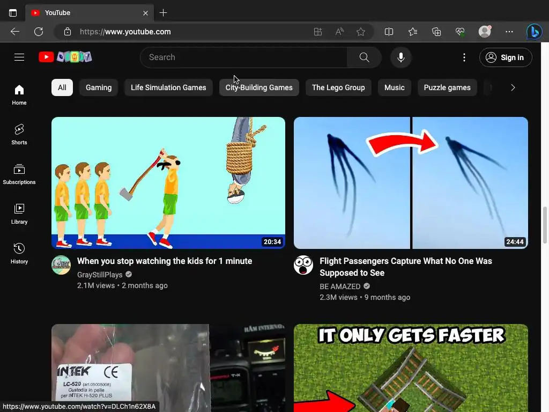
Task: Select Life Simulation Games chip
Action: (168, 87)
